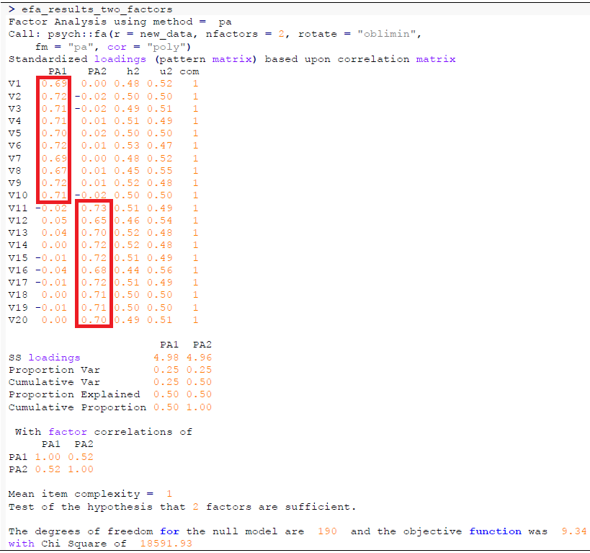Screen dimensions: 590x553
Task: Select the "Factor Analysis using method" line
Action: pyautogui.click(x=120, y=22)
